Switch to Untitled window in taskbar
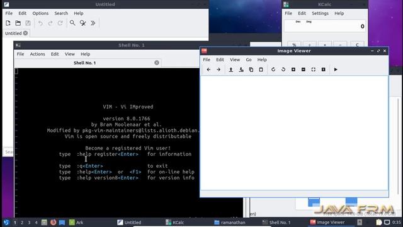 (129, 223)
